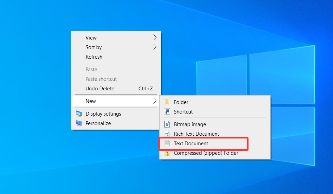333x194 pixels.
Task: Create a new Text Document
Action: point(215,144)
